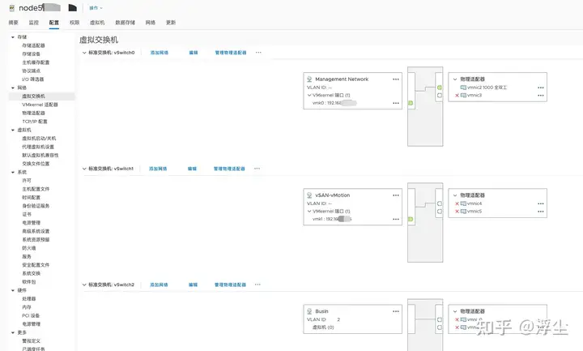This screenshot has height=351, width=583.
Task: Click 编辑 for vSwitch2
Action: click(x=193, y=285)
